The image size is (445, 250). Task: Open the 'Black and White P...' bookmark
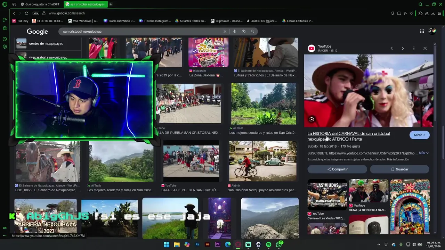pos(119,21)
